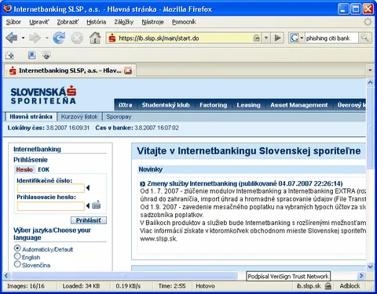The image size is (377, 294).
Task: Click the site favicon in the address bar
Action: point(112,38)
